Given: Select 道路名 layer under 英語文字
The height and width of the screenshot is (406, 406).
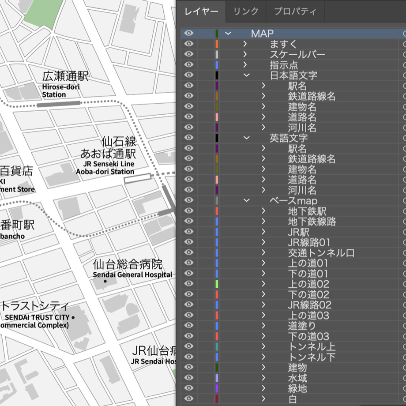Looking at the screenshot, I should coord(302,180).
